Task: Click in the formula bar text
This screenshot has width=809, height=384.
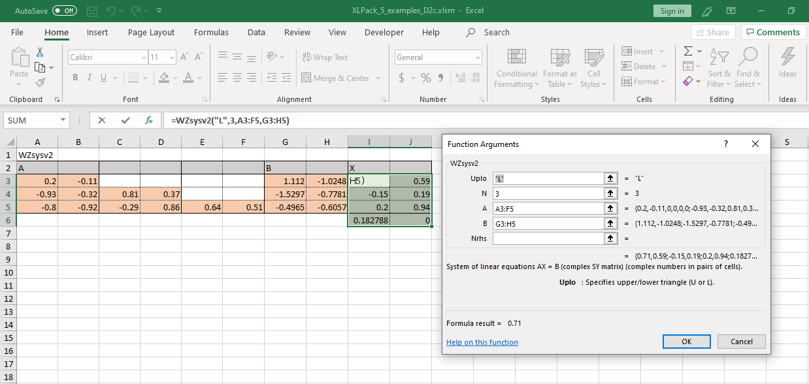Action: 230,120
